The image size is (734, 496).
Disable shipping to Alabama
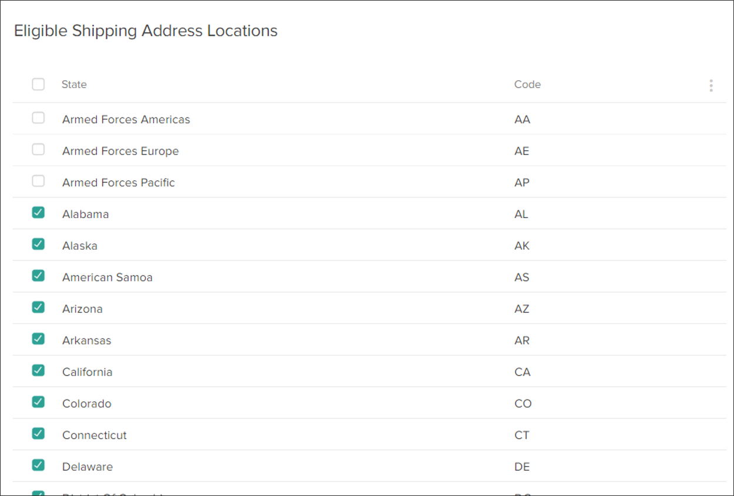[x=38, y=212]
